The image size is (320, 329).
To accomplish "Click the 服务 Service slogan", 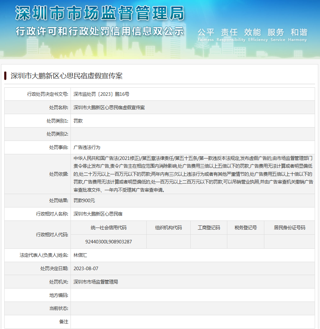I will 278,35.
